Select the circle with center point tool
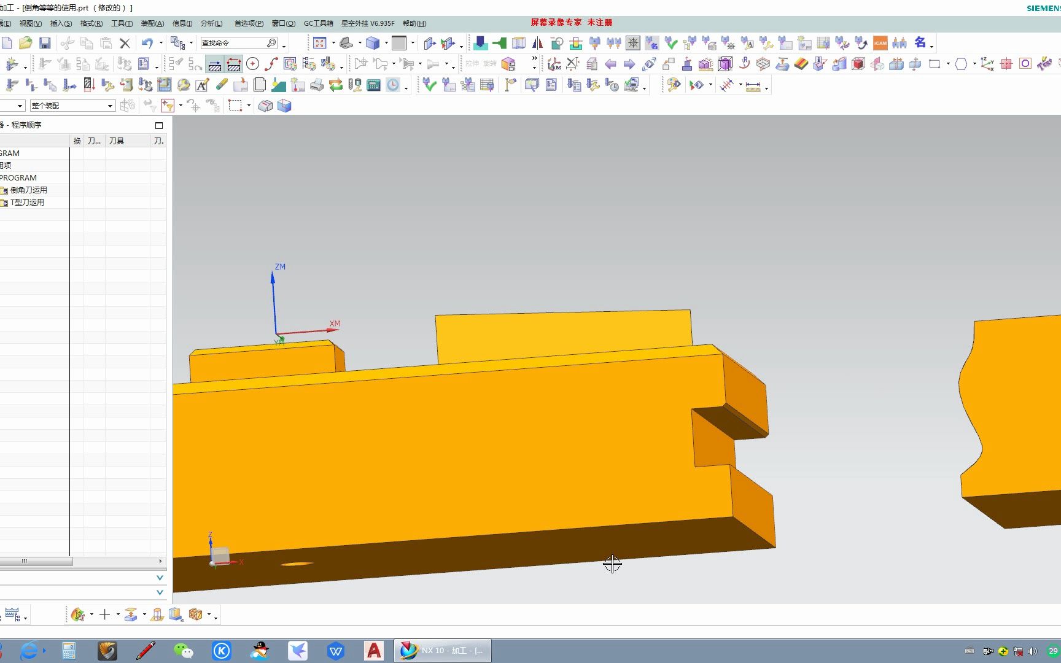1061x663 pixels. [252, 64]
